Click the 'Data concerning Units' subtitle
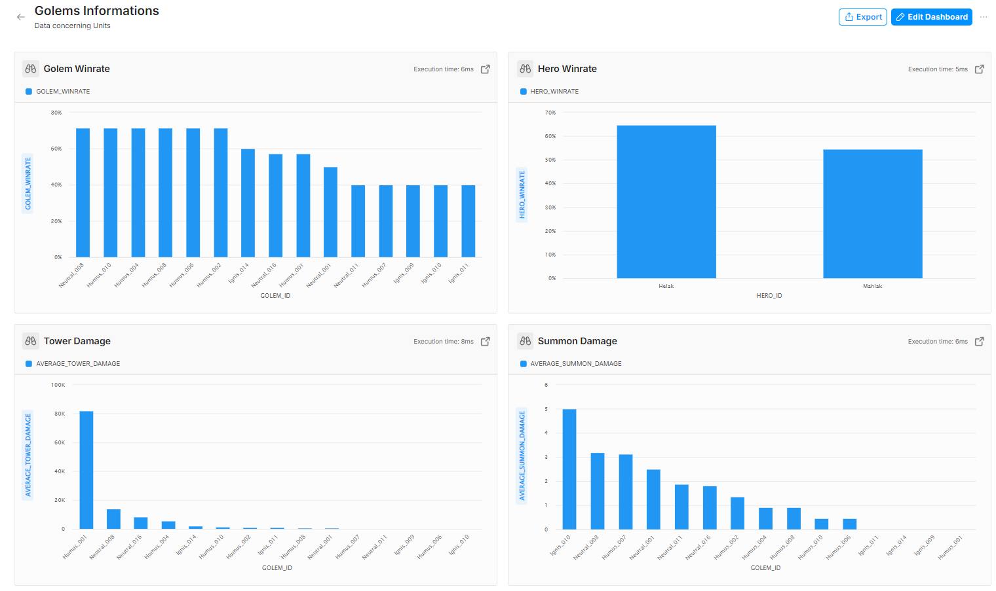 coord(73,26)
